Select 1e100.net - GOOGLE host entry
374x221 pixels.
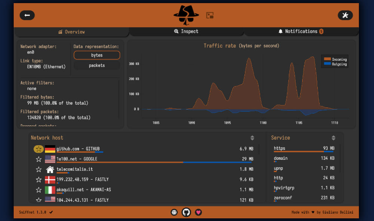tap(143, 159)
